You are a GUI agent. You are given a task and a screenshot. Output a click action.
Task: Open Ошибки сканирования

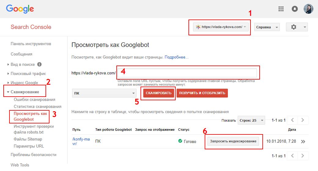35,100
